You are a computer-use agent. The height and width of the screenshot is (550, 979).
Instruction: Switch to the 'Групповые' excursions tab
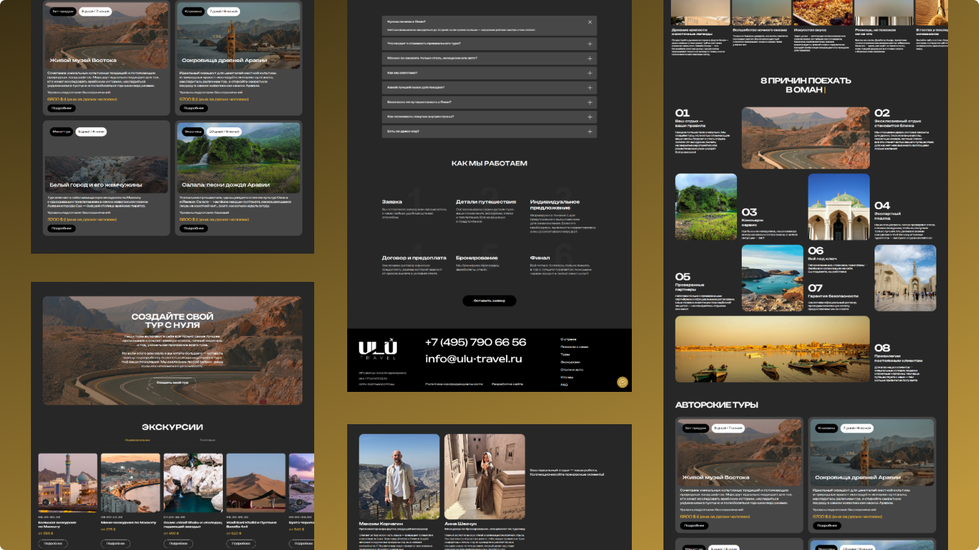click(x=208, y=440)
